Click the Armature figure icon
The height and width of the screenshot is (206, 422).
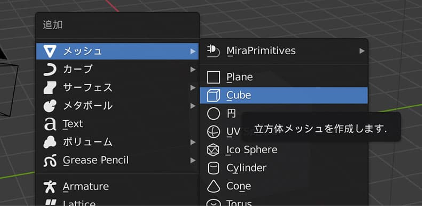(50, 187)
